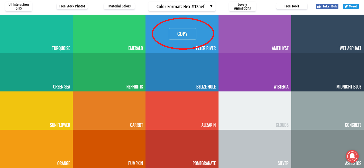Select the Midnight Blue color swatch
The image size is (364, 168).
pos(327,72)
